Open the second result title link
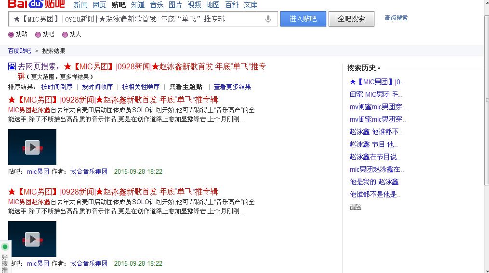The width and height of the screenshot is (489, 273). pyautogui.click(x=113, y=192)
